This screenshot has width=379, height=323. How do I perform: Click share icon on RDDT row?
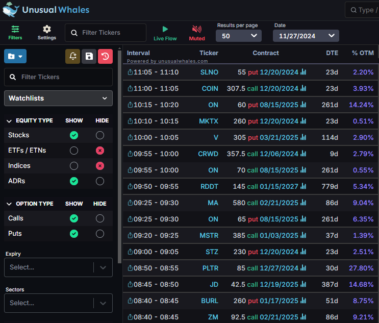tap(130, 186)
